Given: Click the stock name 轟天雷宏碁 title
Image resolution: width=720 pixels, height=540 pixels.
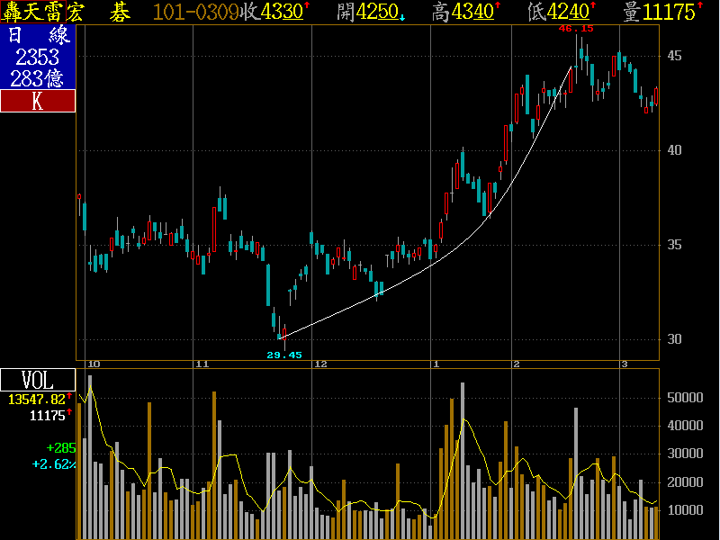Looking at the screenshot, I should 67,12.
